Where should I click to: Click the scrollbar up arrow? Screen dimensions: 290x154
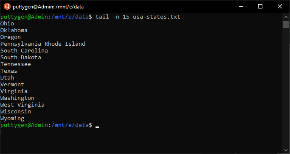point(286,17)
